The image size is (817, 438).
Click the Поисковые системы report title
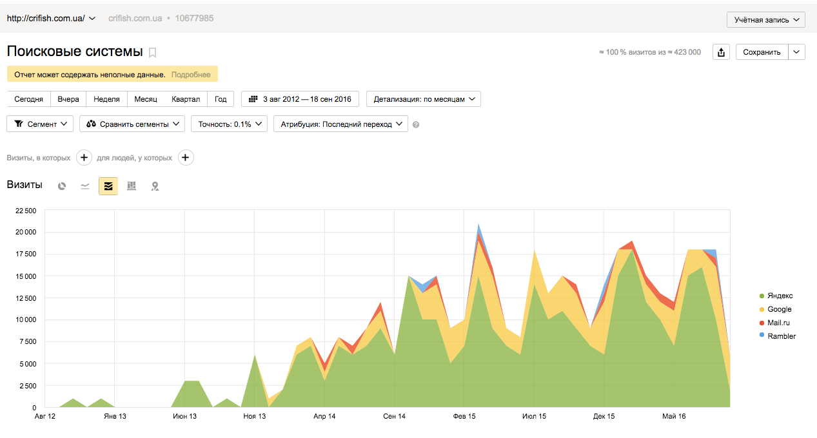75,52
